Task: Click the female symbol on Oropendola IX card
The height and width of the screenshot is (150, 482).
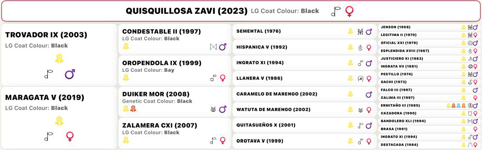Action: point(223,78)
